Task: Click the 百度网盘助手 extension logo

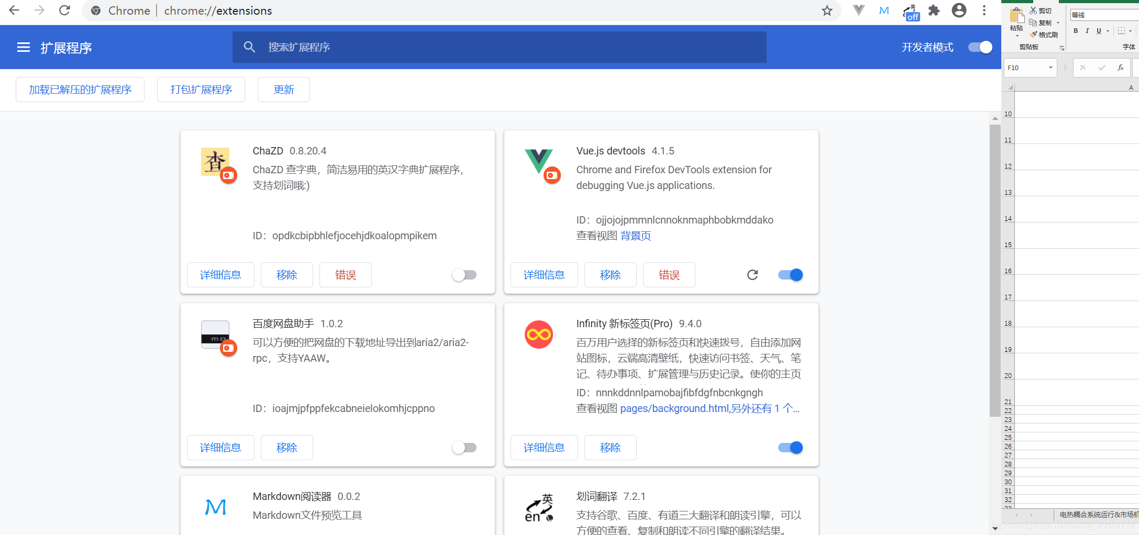Action: [x=215, y=335]
